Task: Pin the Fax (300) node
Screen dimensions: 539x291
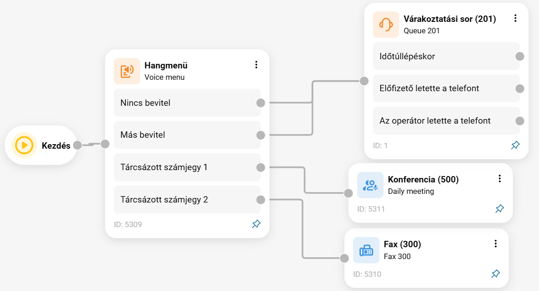Action: [495, 274]
